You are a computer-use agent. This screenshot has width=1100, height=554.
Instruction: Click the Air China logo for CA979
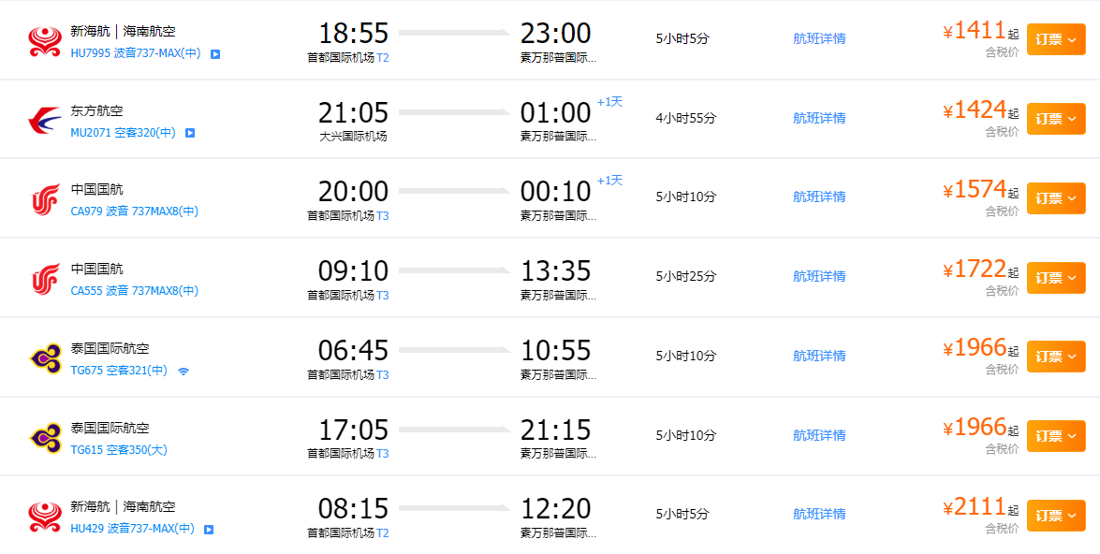[45, 200]
